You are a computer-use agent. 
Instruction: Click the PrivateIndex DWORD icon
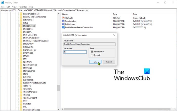click(63, 21)
